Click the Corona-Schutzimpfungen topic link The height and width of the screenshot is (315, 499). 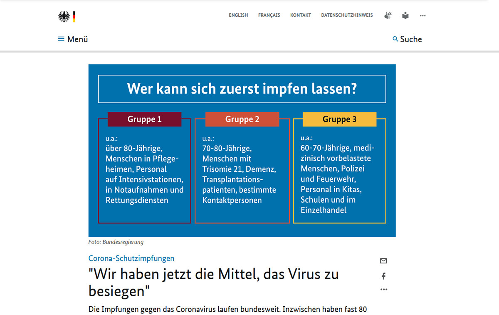131,258
